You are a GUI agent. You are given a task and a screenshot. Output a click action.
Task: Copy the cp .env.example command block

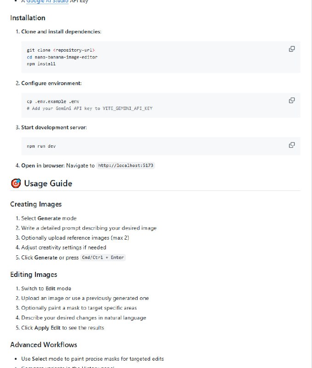coord(291,100)
